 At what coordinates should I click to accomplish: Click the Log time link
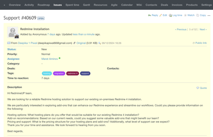click(x=177, y=15)
